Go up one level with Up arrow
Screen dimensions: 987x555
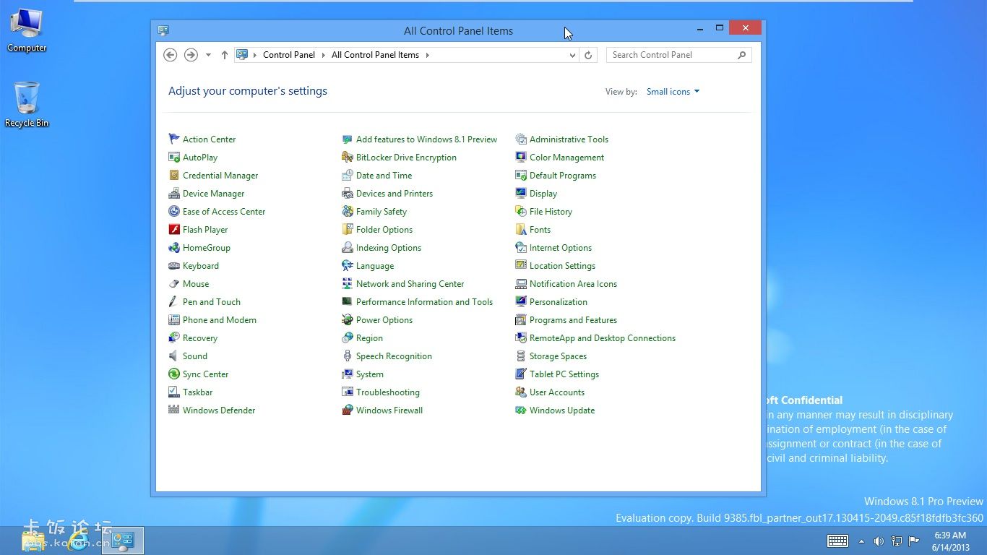(225, 55)
